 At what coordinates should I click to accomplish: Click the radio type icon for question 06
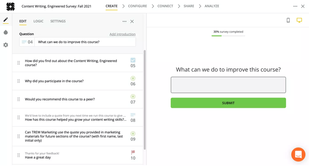coord(133,78)
